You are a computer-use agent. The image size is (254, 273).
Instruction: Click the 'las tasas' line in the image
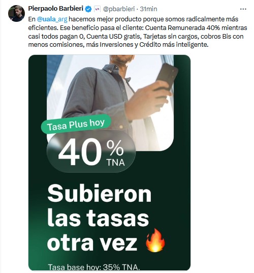(98, 218)
